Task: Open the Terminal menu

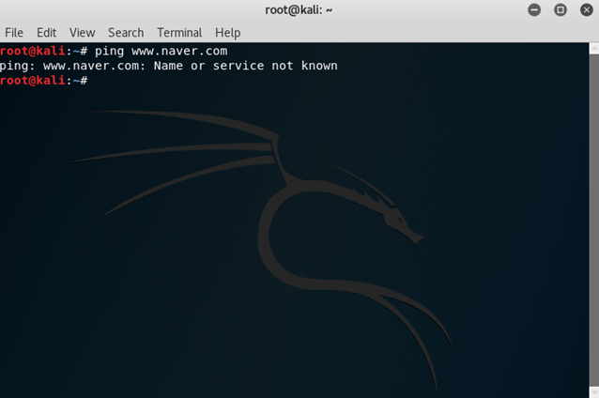Action: coord(179,33)
